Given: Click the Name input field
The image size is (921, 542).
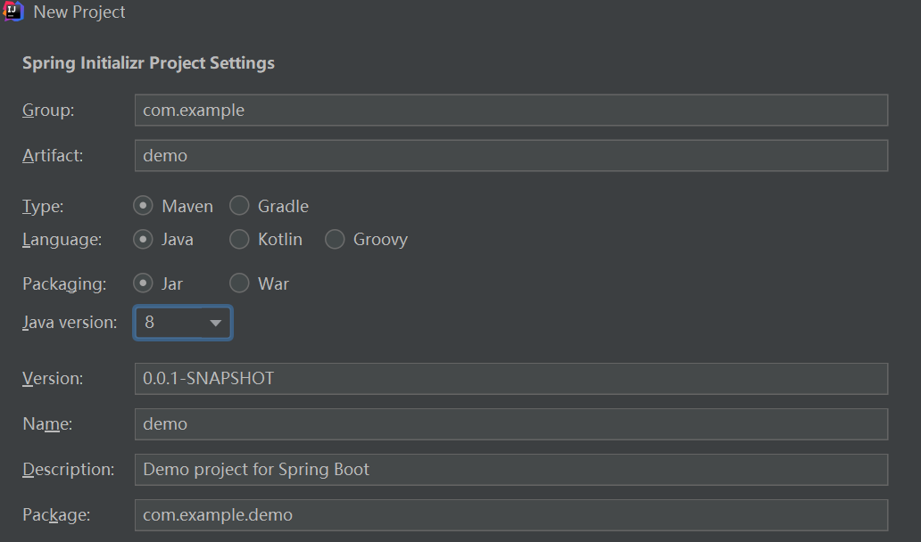Looking at the screenshot, I should [x=510, y=423].
